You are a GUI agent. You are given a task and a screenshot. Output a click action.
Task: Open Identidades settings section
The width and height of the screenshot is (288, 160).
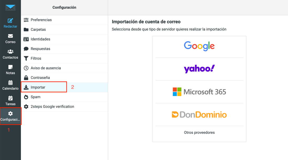(40, 39)
